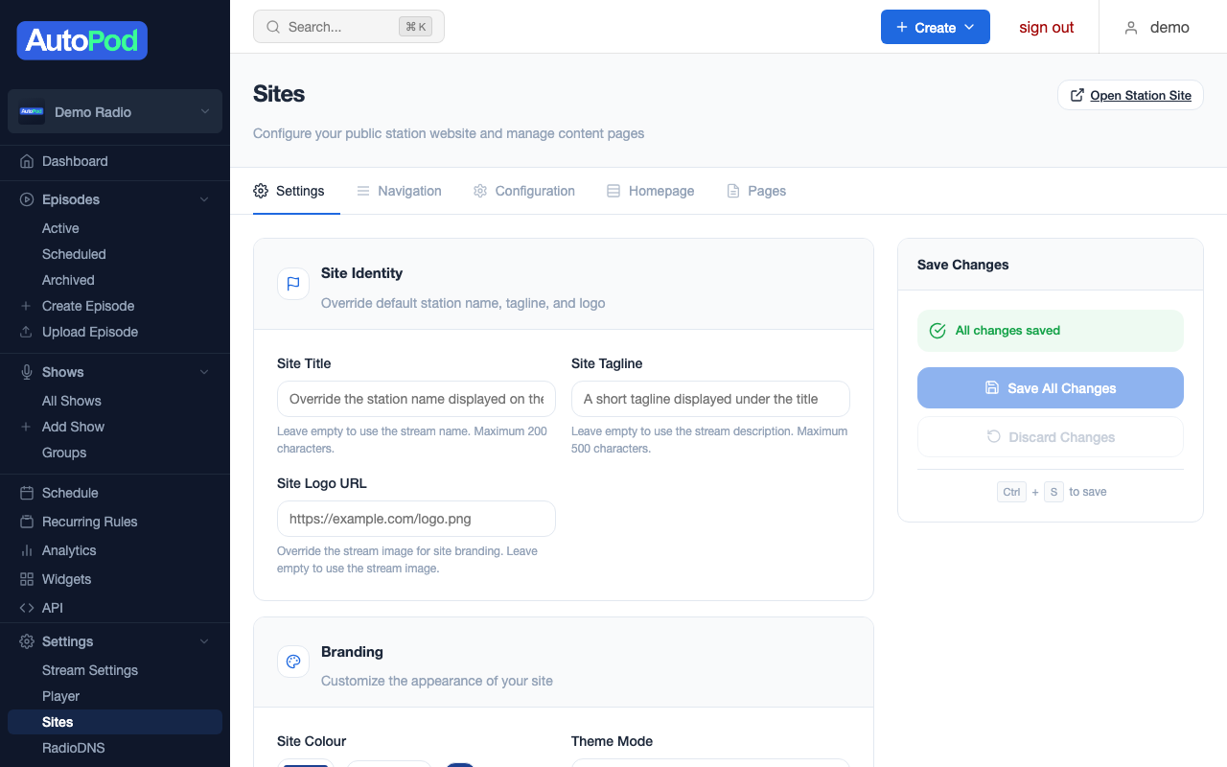Screen dimensions: 1227x767
Task: Click the Dashboard home icon
Action: pos(26,161)
